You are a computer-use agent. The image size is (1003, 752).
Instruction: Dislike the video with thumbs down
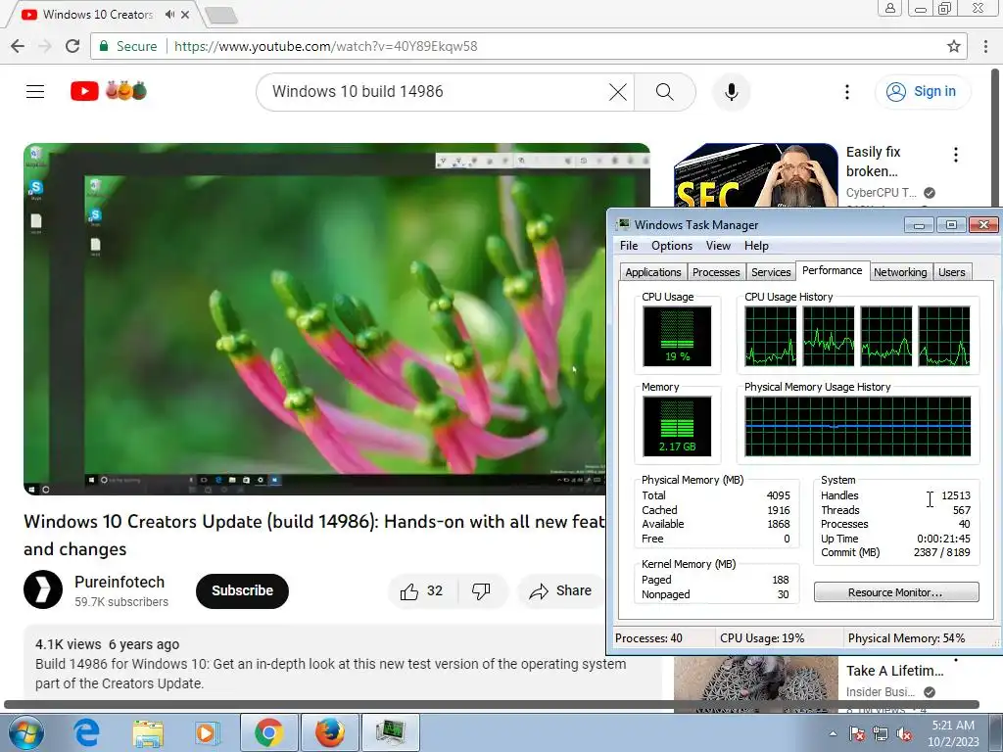(481, 590)
